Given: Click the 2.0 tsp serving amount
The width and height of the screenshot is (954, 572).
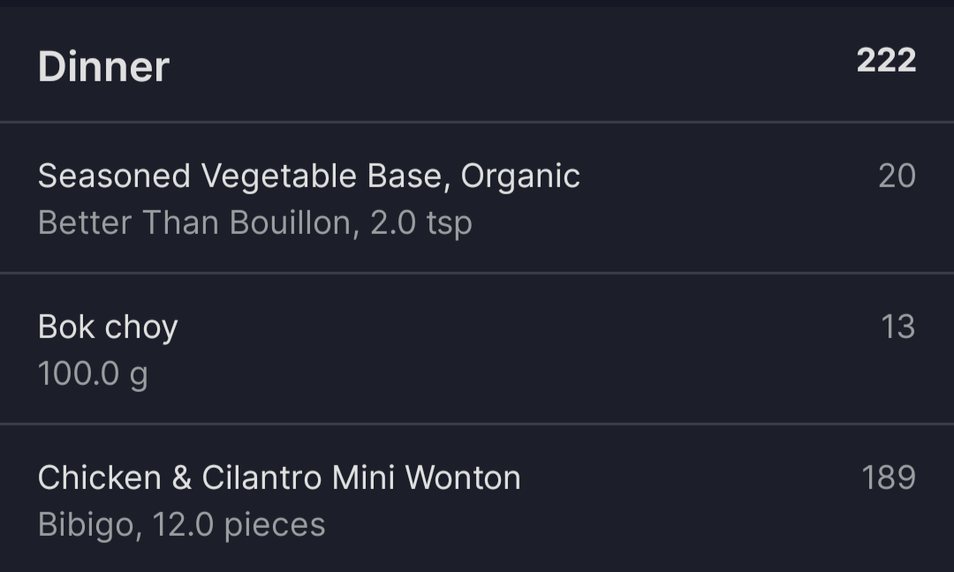Looking at the screenshot, I should click(421, 223).
